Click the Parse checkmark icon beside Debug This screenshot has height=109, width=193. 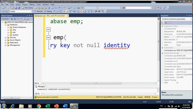[57, 12]
